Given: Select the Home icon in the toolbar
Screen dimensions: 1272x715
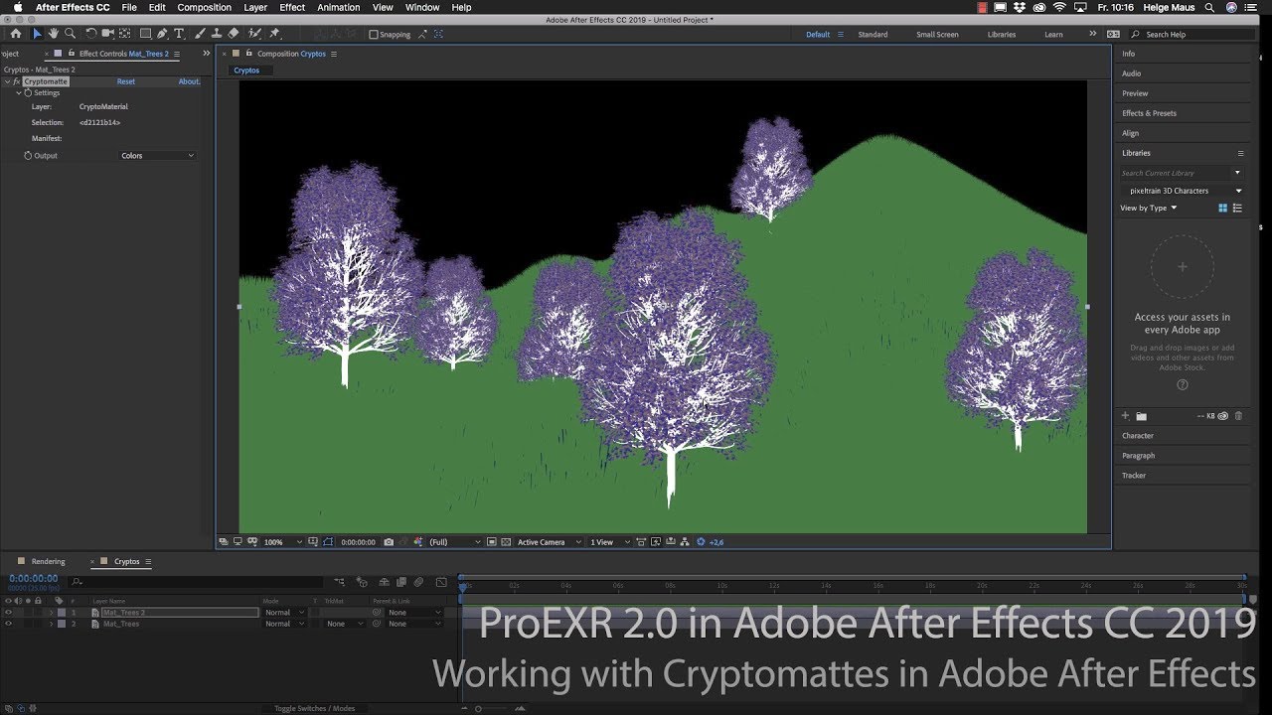Looking at the screenshot, I should click(16, 34).
